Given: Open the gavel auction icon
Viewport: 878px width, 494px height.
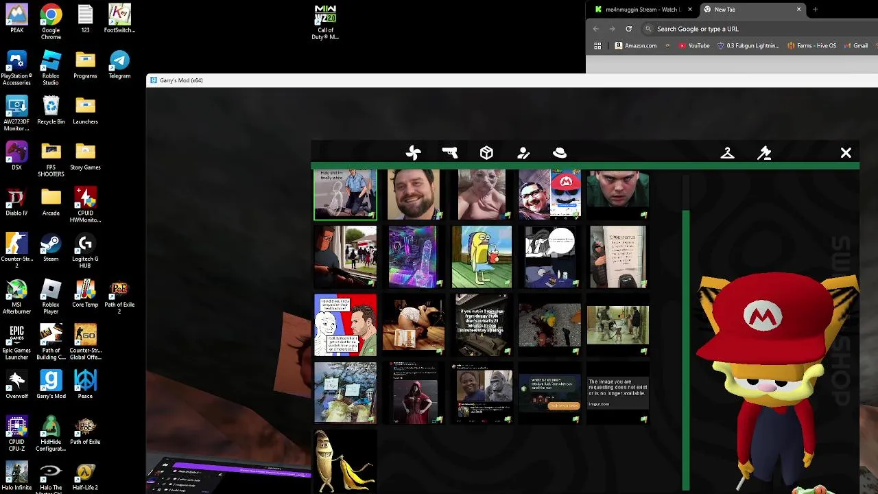Looking at the screenshot, I should click(764, 153).
